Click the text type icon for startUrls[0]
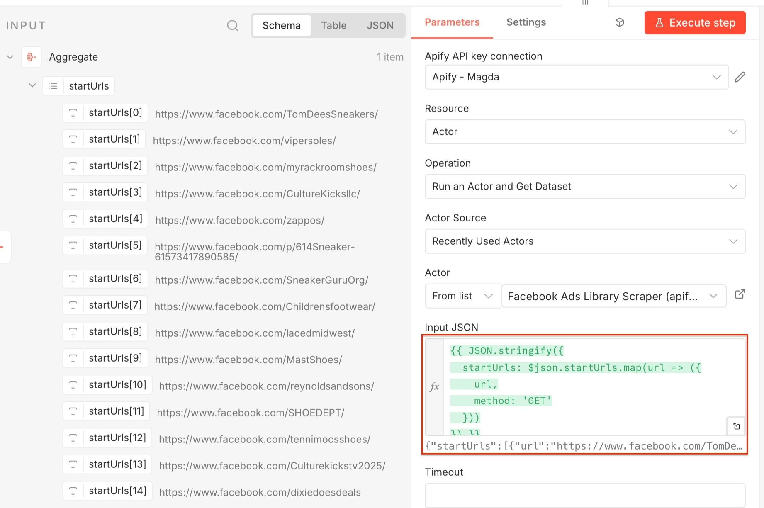Screen dimensions: 764x508 (x=73, y=112)
